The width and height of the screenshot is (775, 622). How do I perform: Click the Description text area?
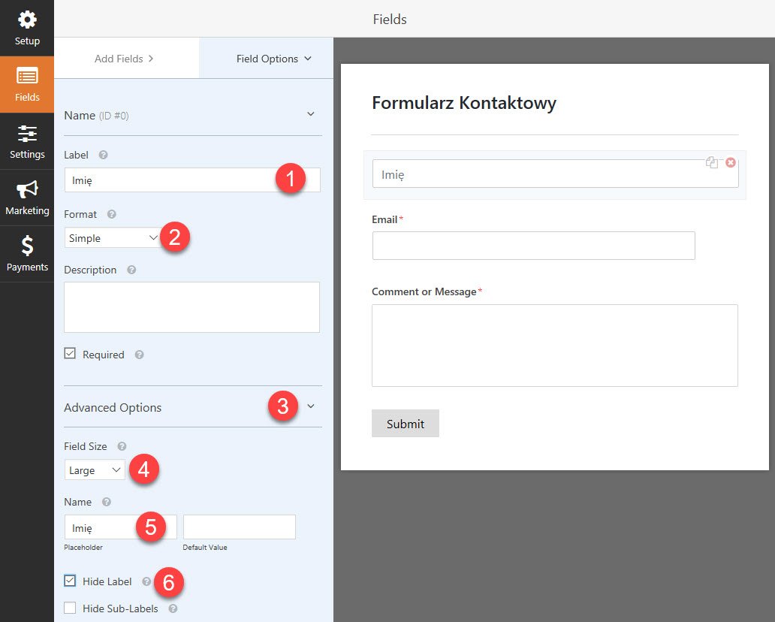[x=191, y=307]
